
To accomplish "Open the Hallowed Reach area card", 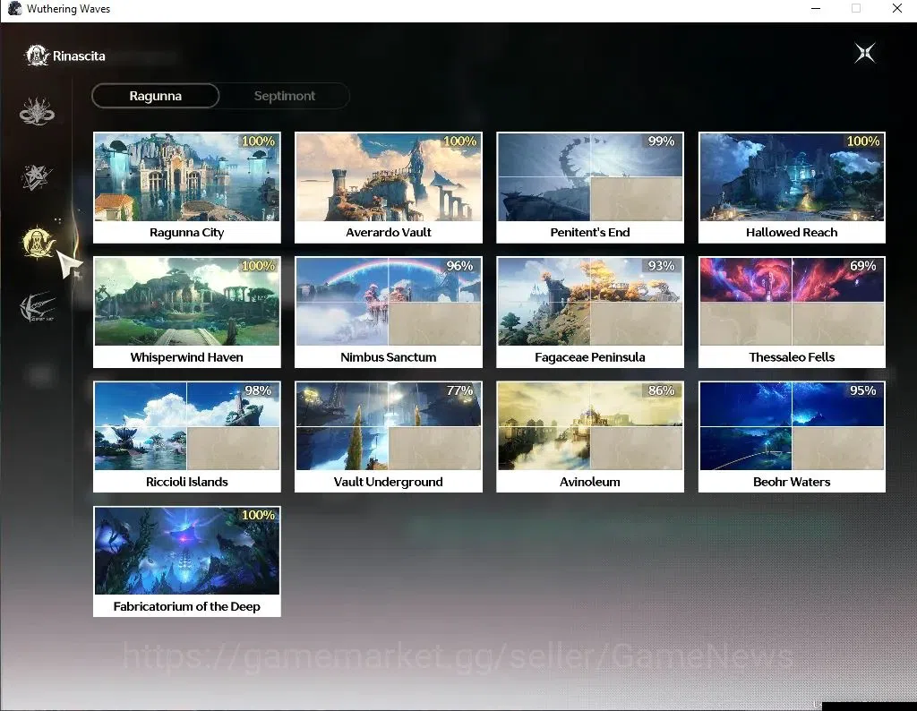I will [x=792, y=188].
